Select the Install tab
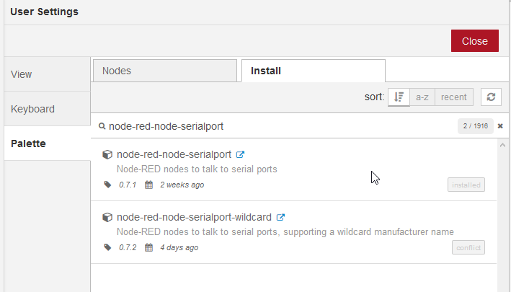The image size is (511, 292). click(x=314, y=71)
